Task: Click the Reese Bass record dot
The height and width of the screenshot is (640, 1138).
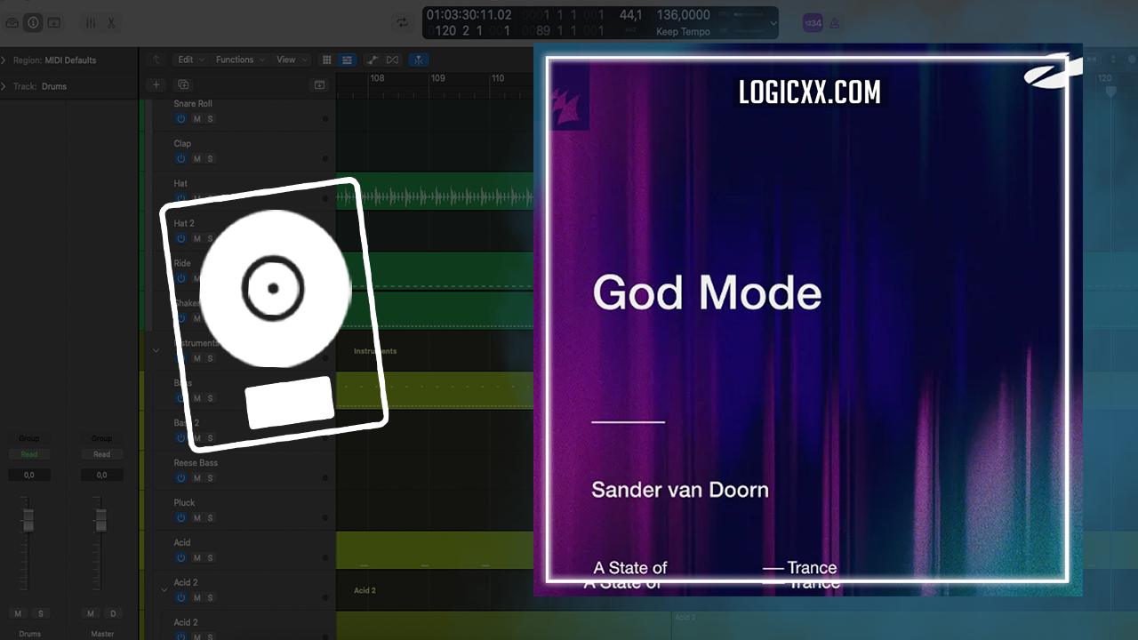Action: point(325,478)
